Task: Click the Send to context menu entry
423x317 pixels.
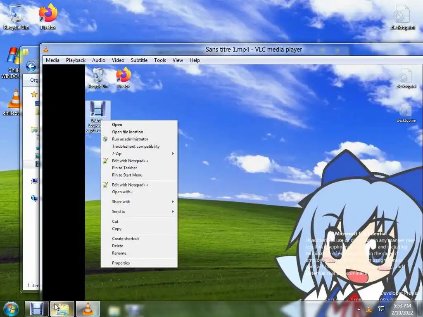Action: pyautogui.click(x=139, y=212)
